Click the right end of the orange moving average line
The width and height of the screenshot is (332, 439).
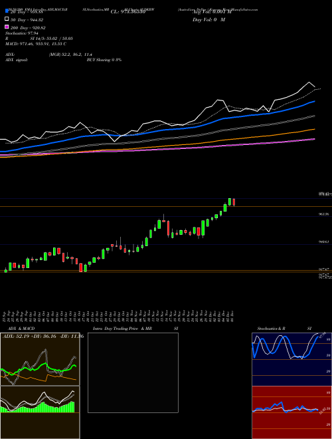(314, 129)
